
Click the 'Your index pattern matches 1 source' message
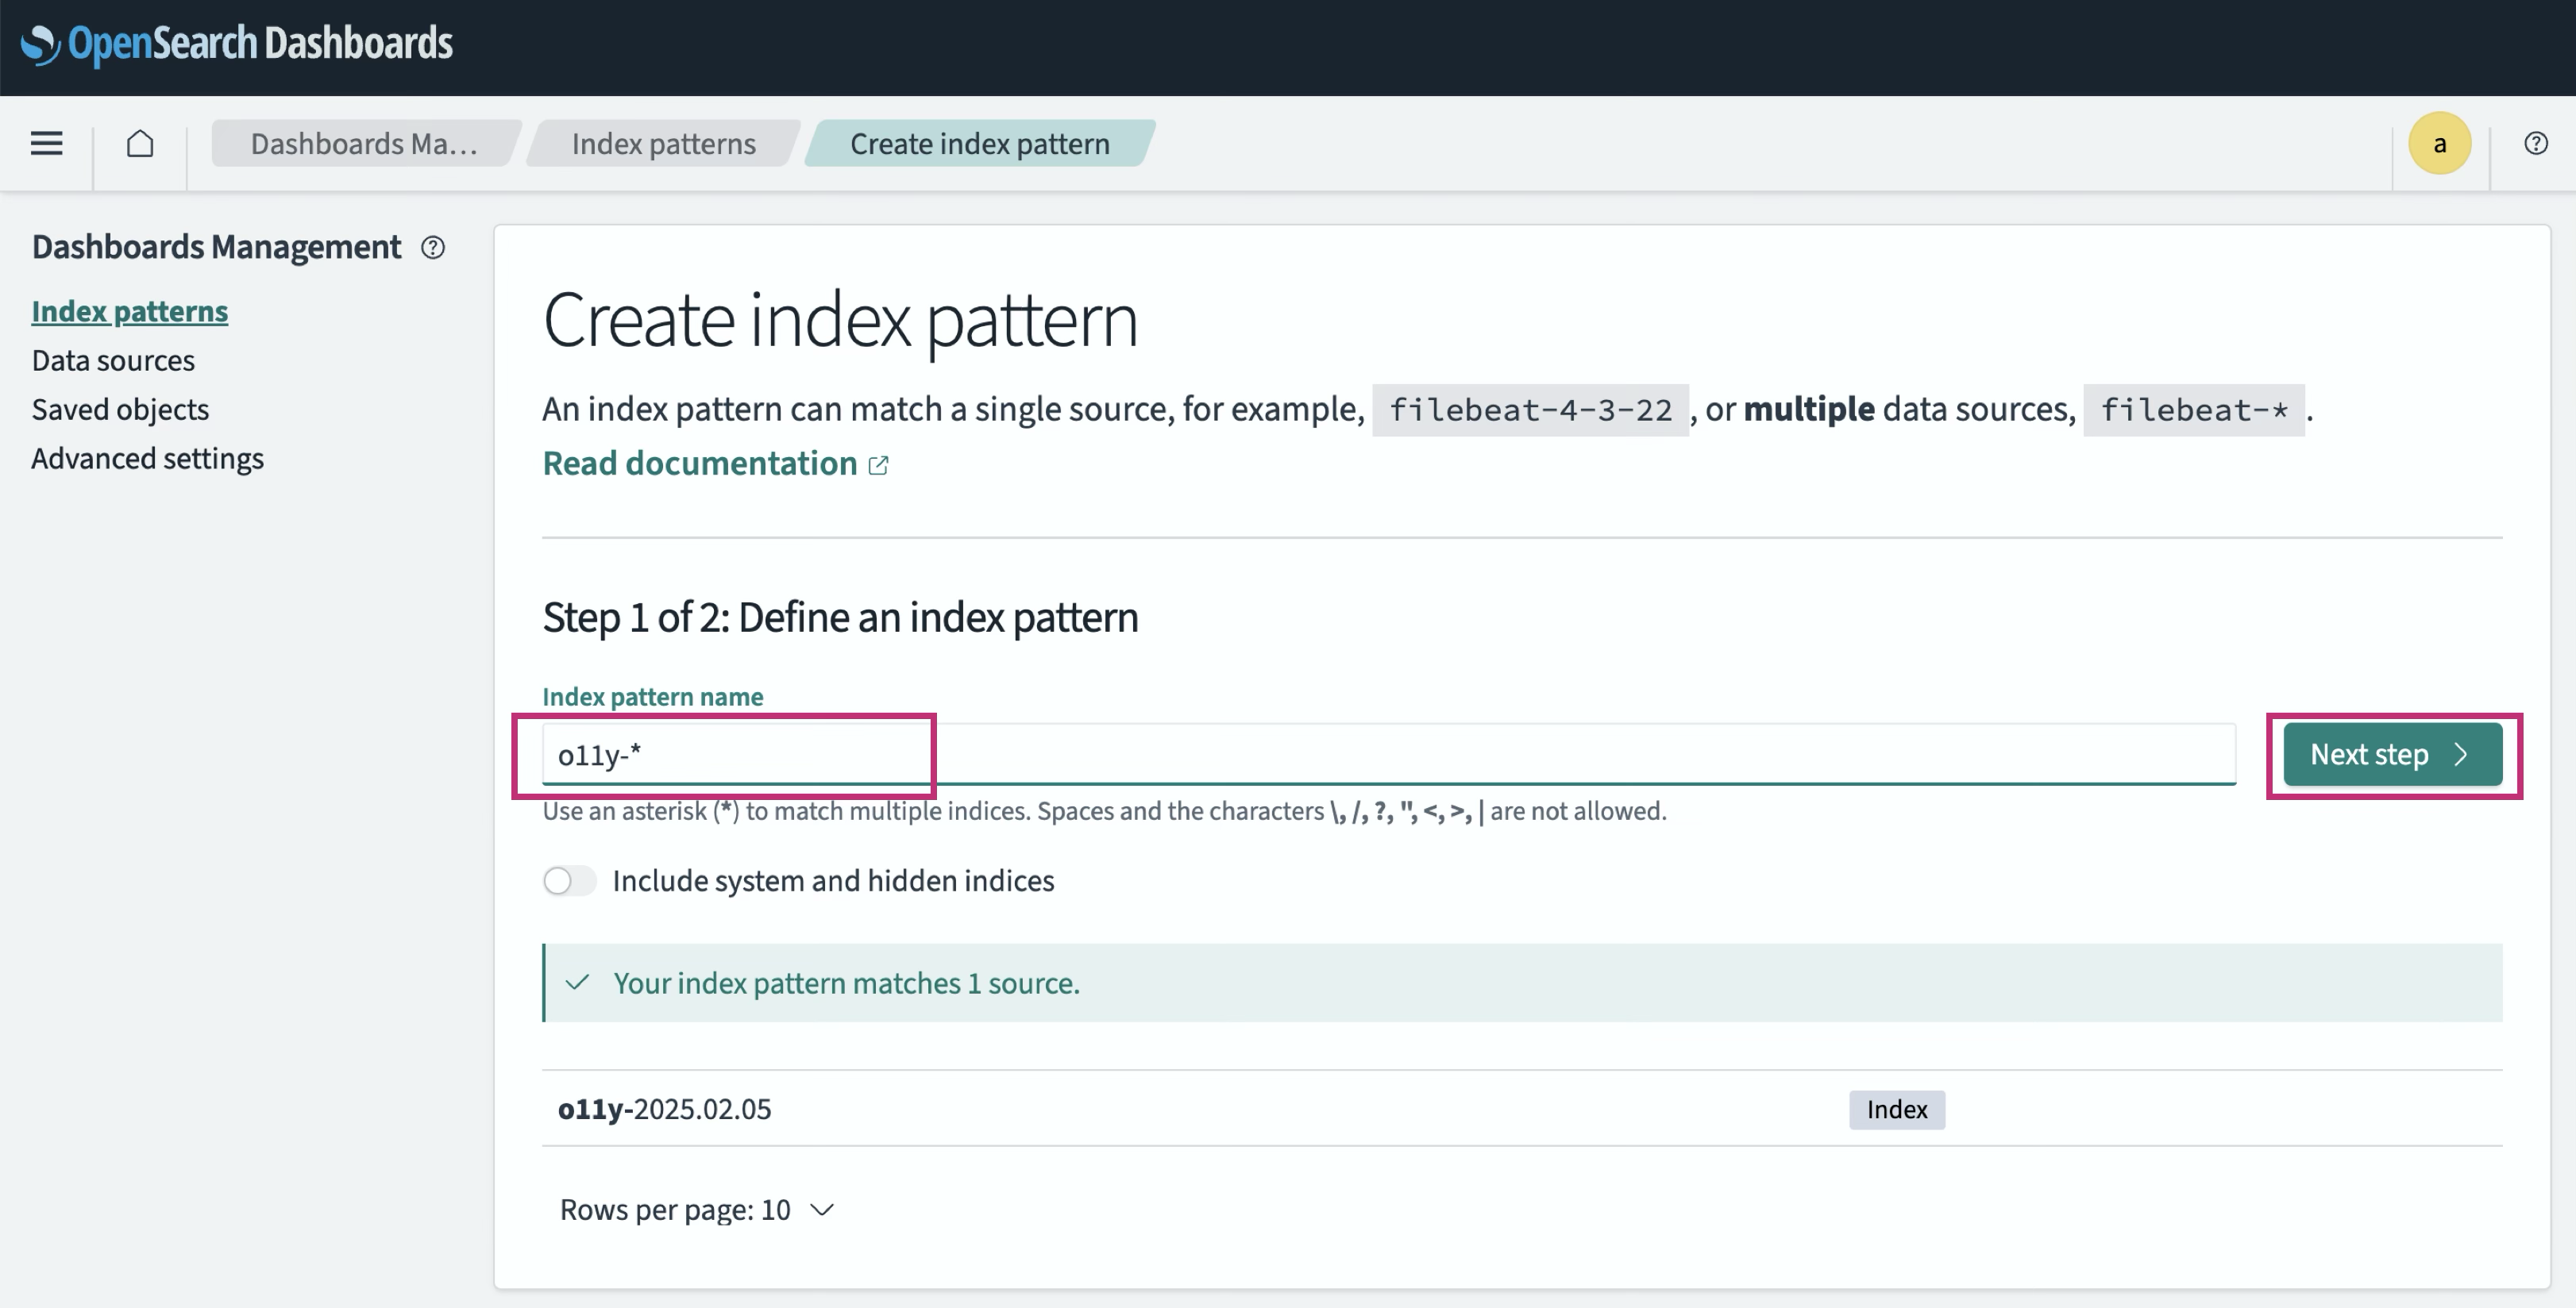[x=847, y=984]
